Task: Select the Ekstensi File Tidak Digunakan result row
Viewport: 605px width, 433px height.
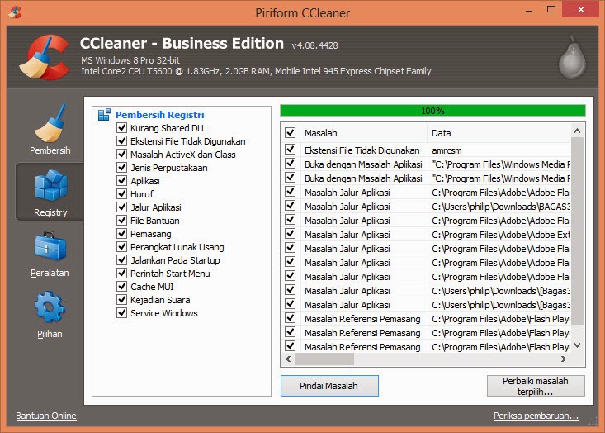Action: (x=427, y=150)
